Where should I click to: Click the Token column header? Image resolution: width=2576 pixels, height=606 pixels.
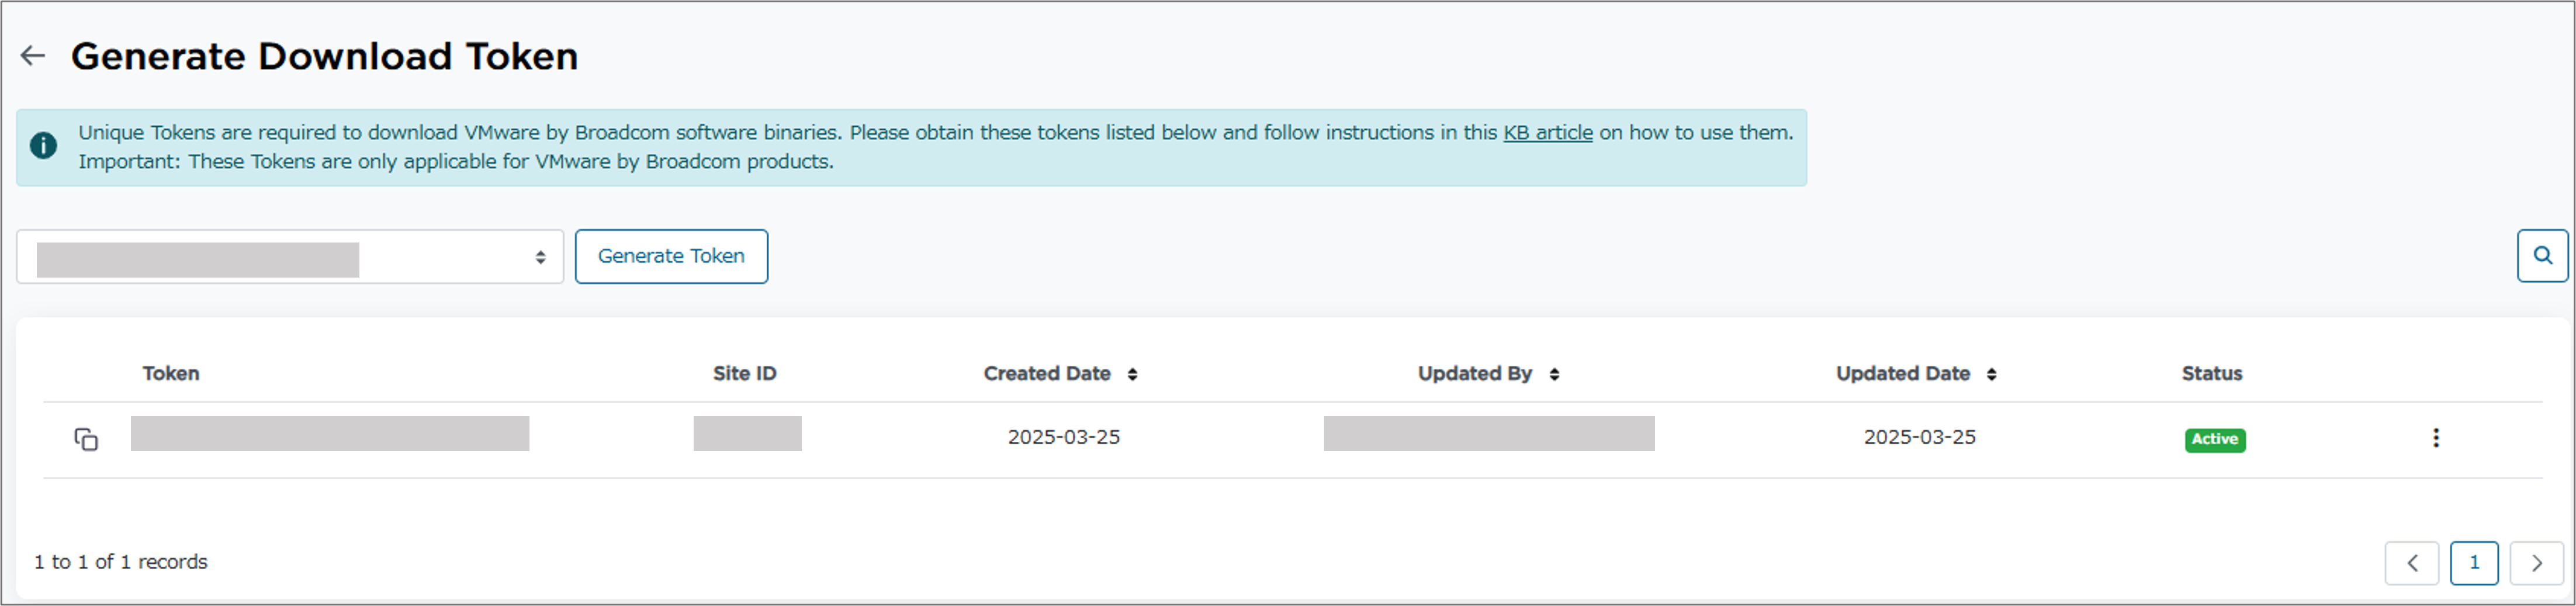171,374
